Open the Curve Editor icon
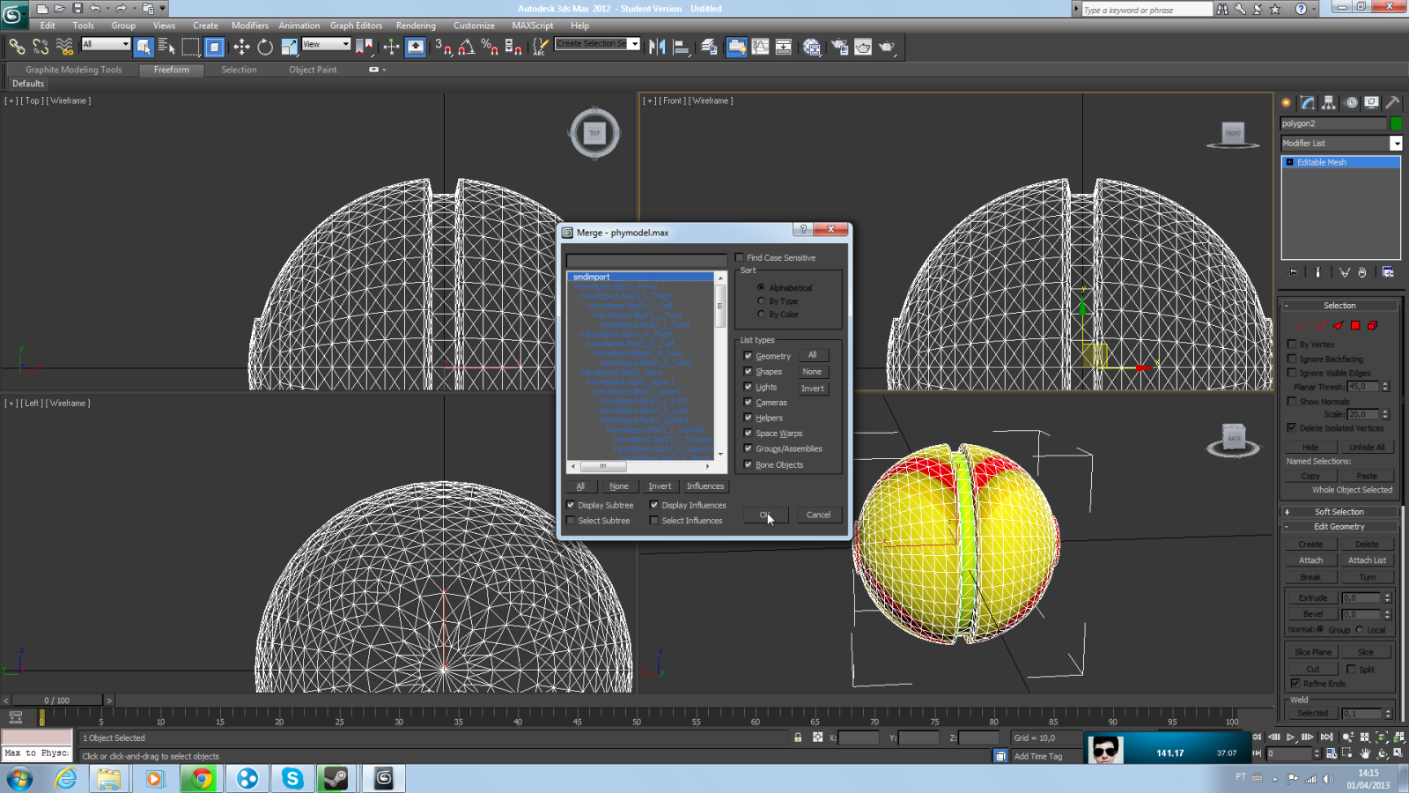Screen dimensions: 1409x793 click(760, 47)
